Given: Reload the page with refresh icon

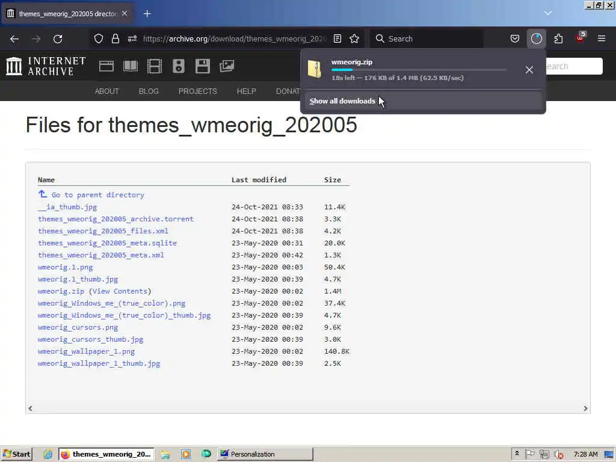Looking at the screenshot, I should click(x=58, y=39).
